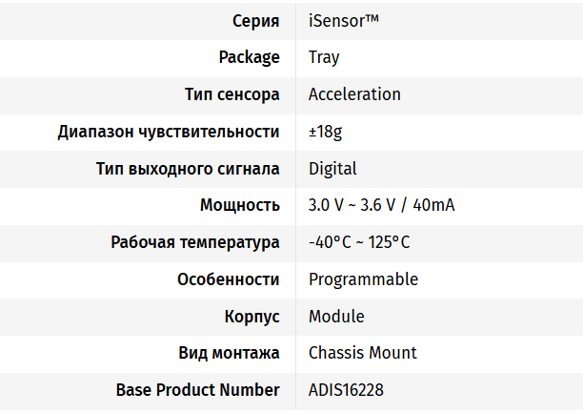Select the "Digital" output signal value
Screen dimensions: 583x413
pos(332,169)
